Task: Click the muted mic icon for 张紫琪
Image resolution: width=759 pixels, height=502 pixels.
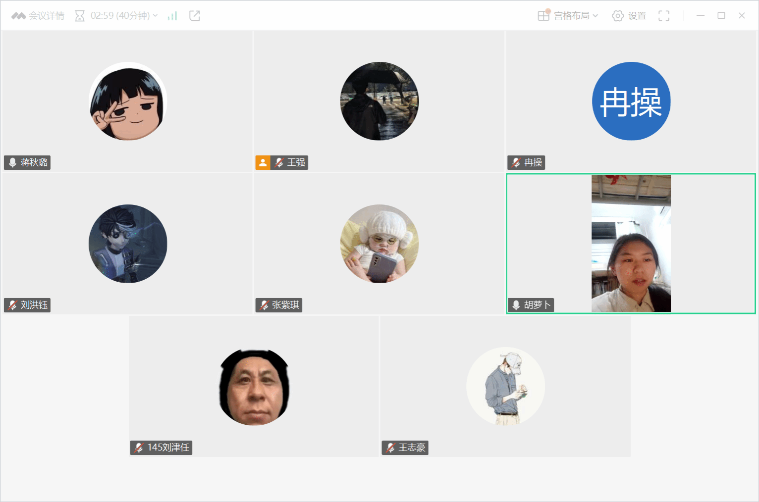Action: 264,305
